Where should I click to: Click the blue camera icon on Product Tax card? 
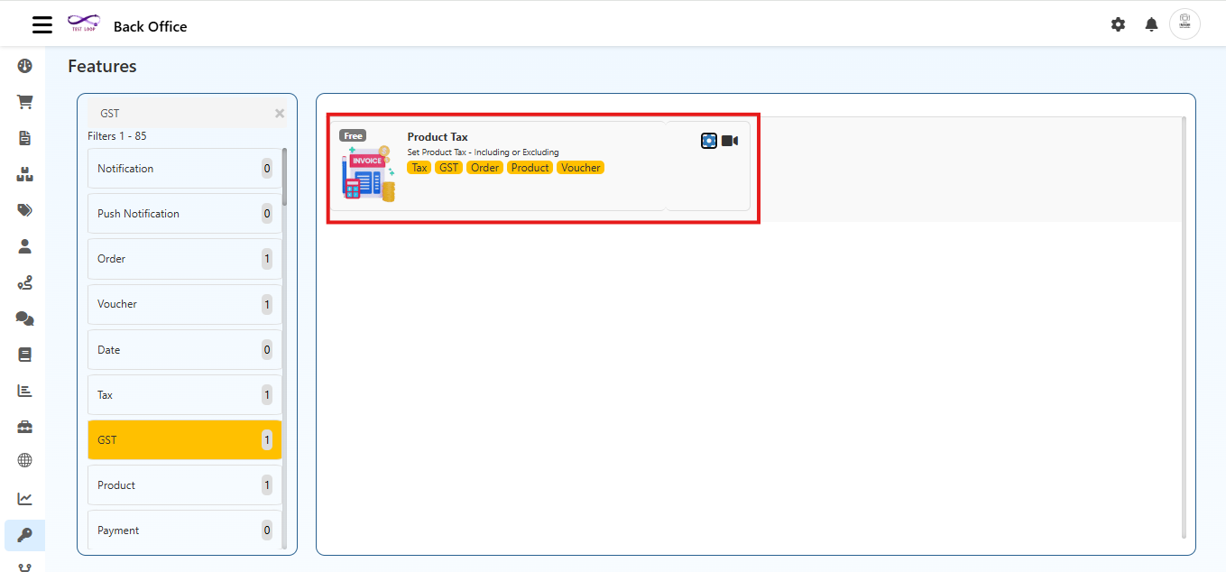[x=708, y=140]
